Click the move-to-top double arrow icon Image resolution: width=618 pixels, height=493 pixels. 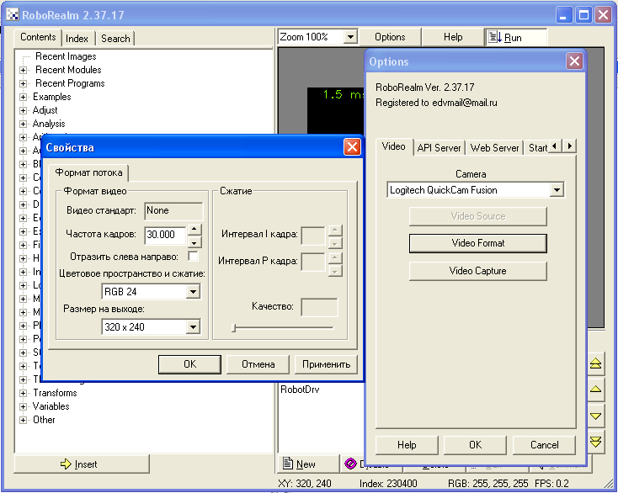click(596, 363)
